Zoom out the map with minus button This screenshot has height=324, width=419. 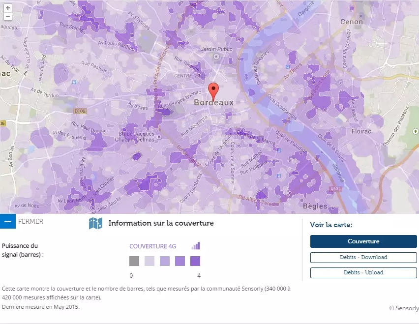8,16
